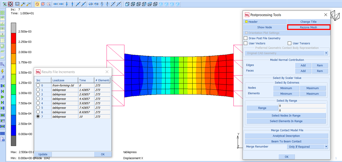Click the upper Range value input field

[302, 106]
